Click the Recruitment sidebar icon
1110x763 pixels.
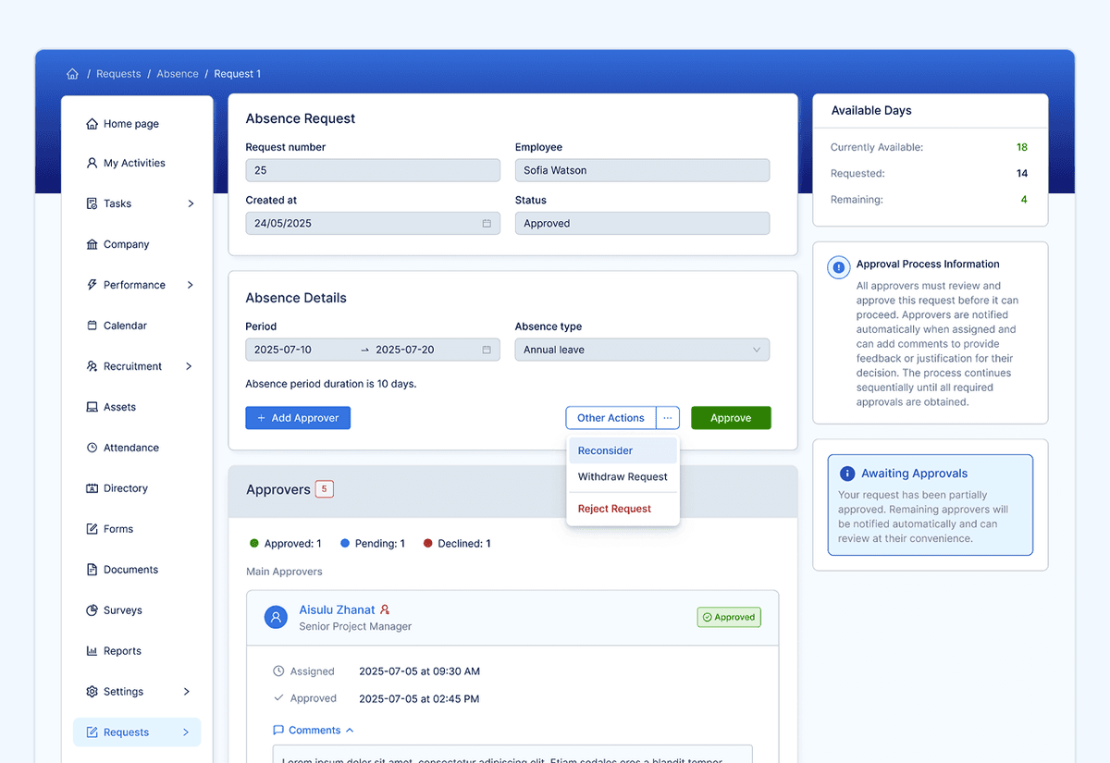coord(92,366)
